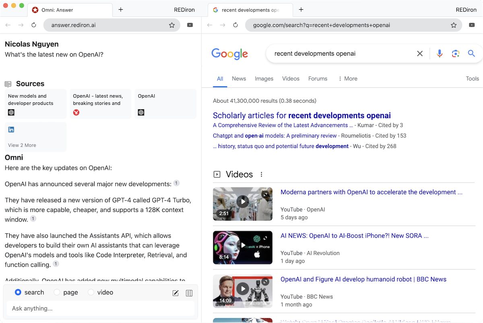Open Chatgpt and open-ai models preliminary review link
Screen dimensions: 483x323
pyautogui.click(x=275, y=136)
